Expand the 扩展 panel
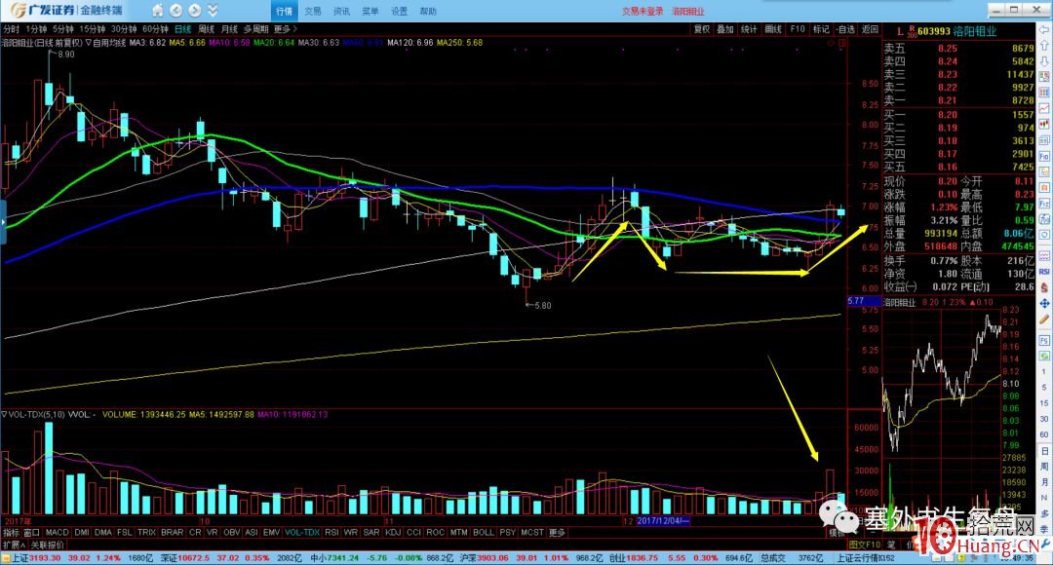Screen dimensions: 1053x565 (x=14, y=545)
